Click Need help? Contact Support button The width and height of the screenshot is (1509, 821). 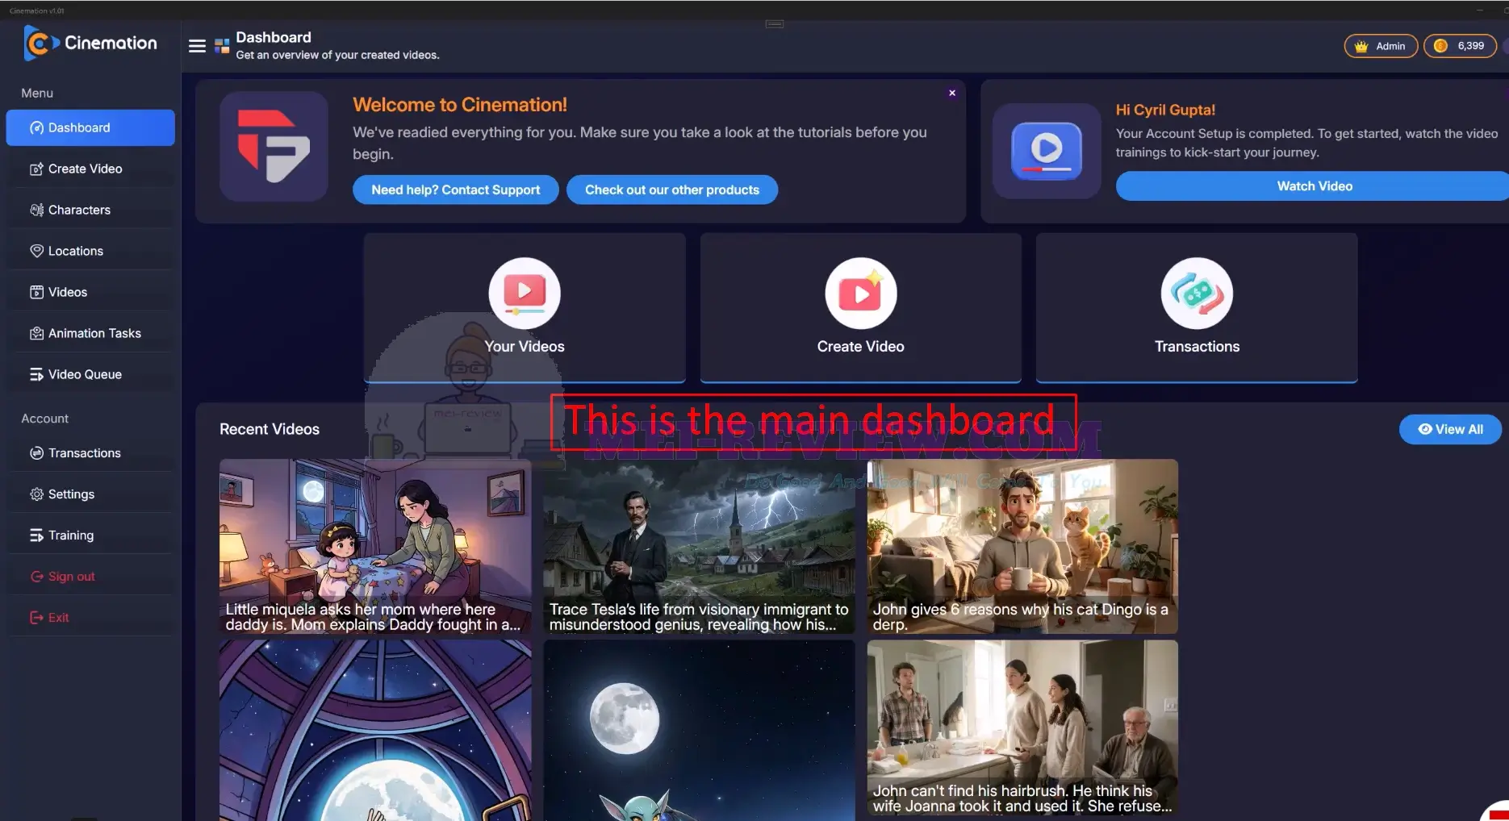(x=456, y=190)
